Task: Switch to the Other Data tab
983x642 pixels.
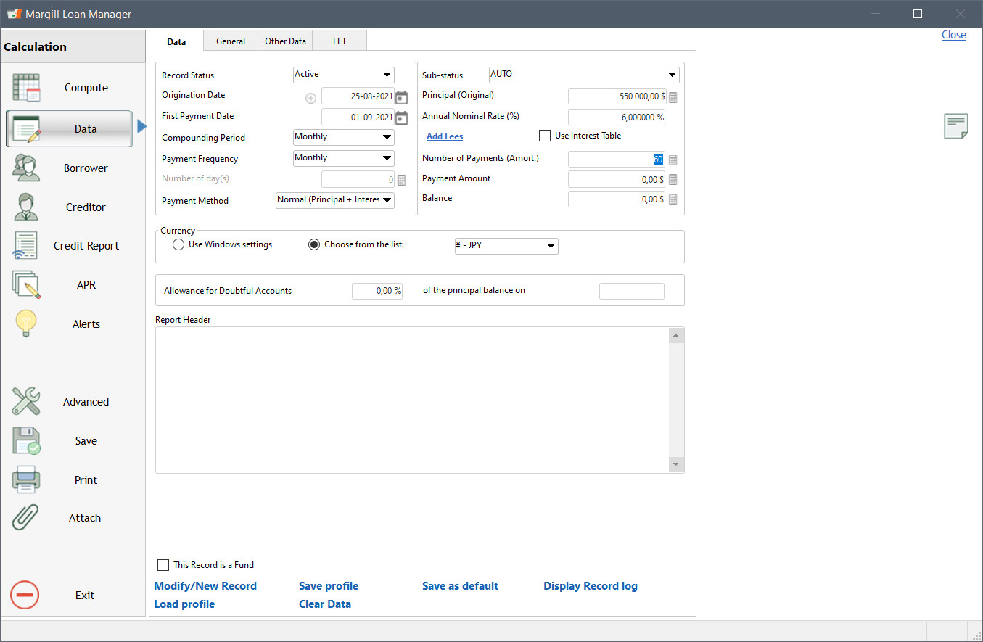Action: pos(285,41)
